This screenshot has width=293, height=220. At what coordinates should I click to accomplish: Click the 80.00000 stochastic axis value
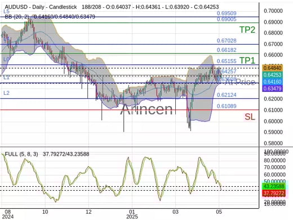275,160
